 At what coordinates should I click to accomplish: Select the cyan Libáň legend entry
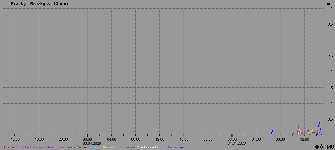(x=94, y=147)
